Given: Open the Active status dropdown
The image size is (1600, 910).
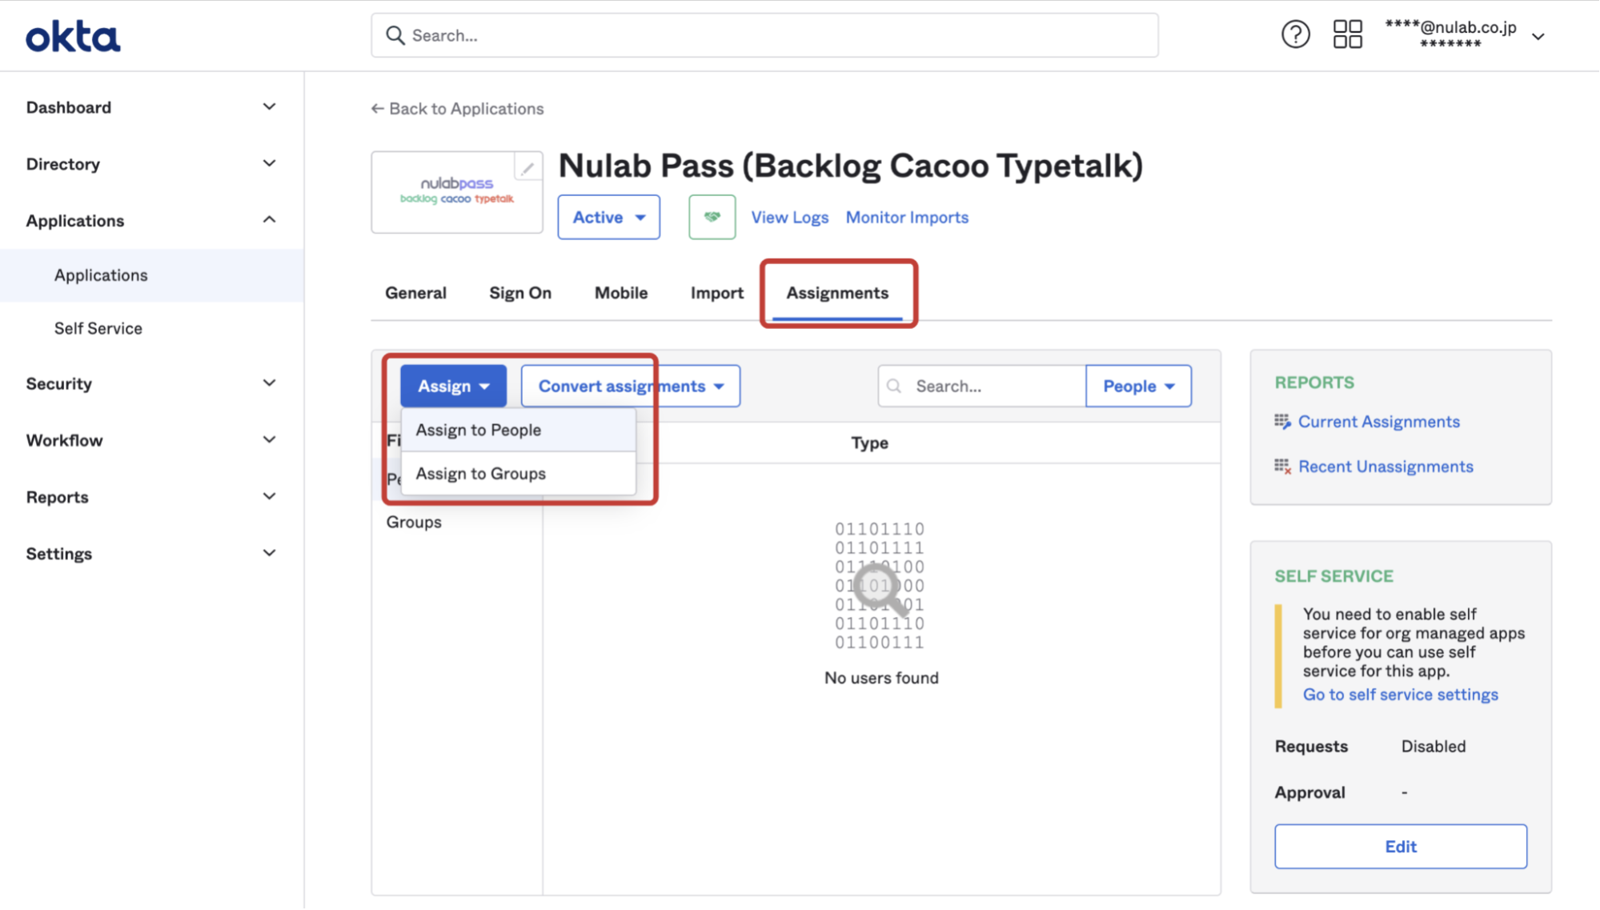Looking at the screenshot, I should (x=608, y=217).
